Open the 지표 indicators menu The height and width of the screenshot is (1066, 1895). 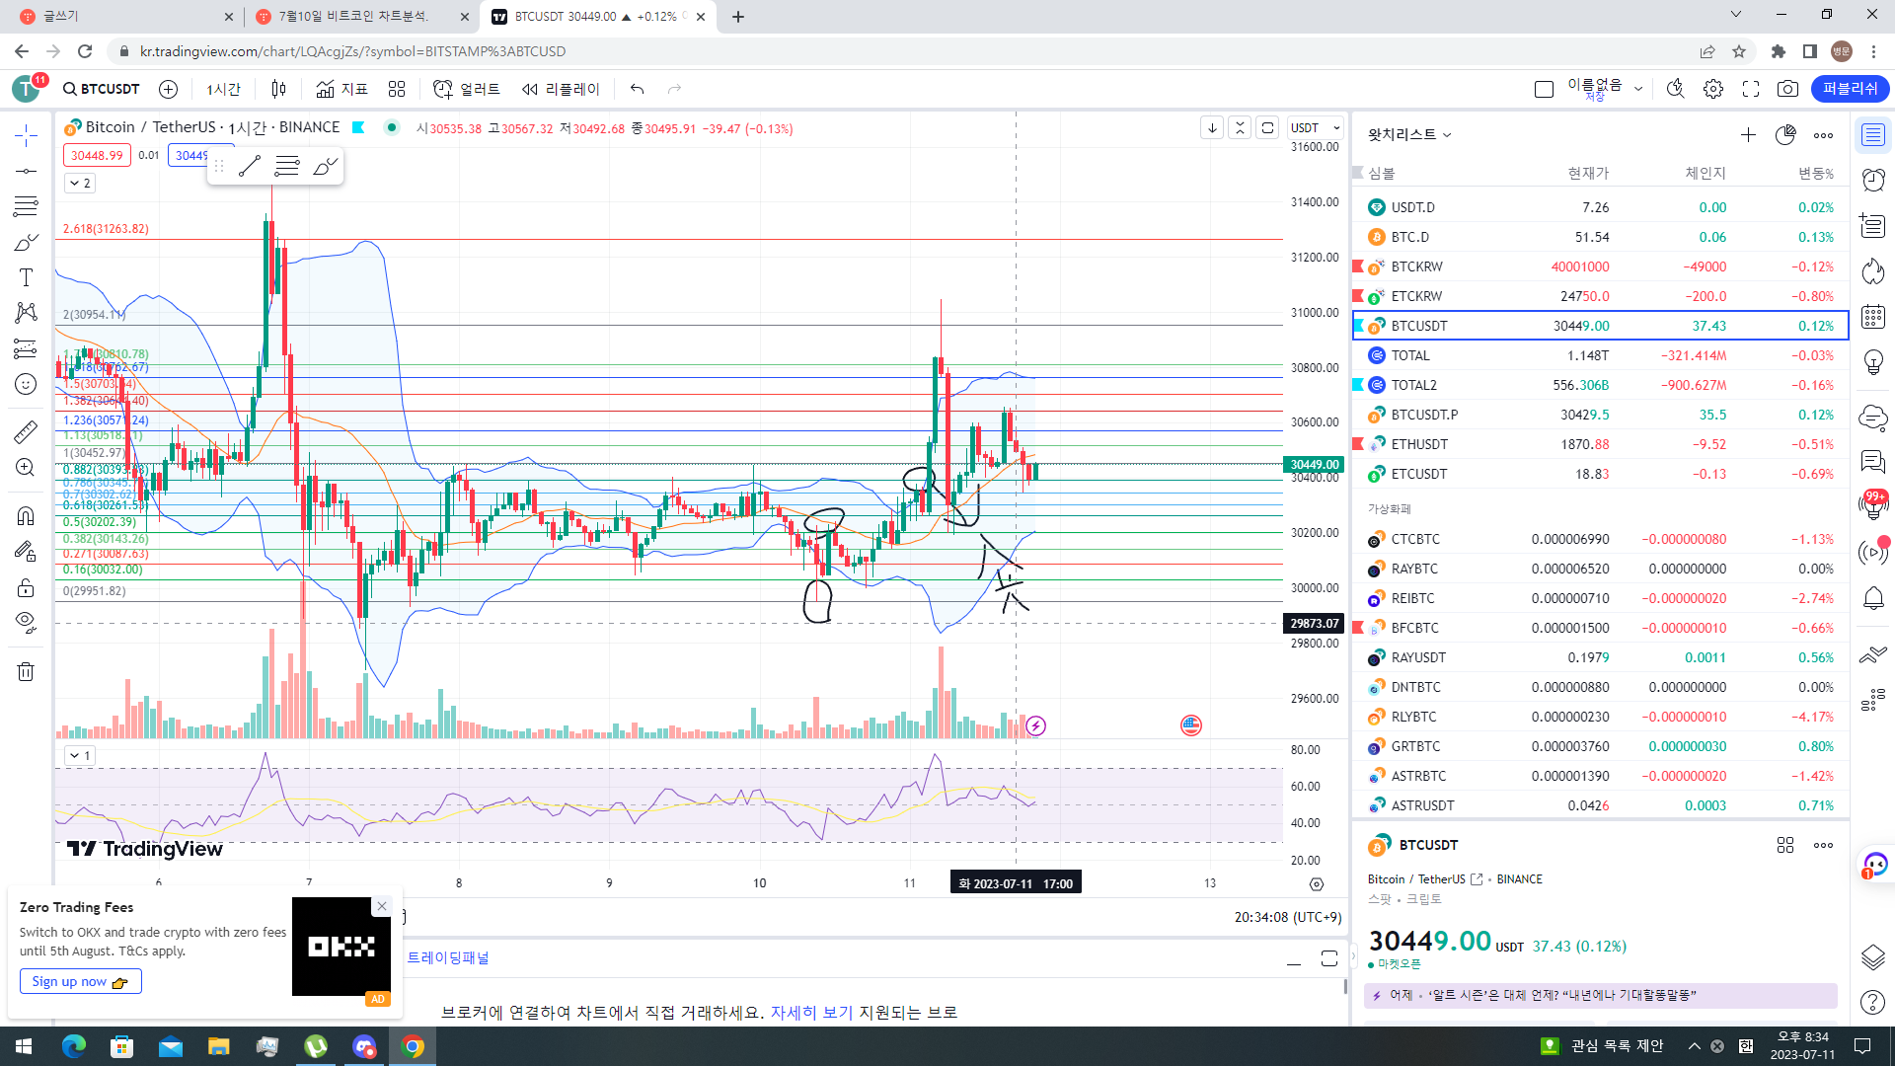coord(341,89)
